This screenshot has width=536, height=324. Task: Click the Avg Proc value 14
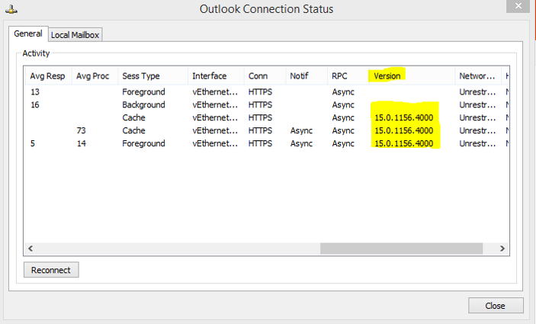point(81,143)
